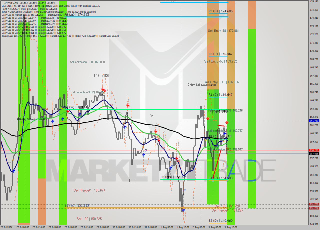Screen dimensions: 320x230
Task: Click the red 158.280 price tag on axis
Action: tap(314, 150)
